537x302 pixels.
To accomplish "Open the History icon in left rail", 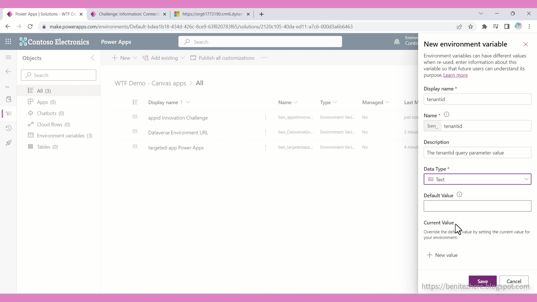I will click(9, 128).
